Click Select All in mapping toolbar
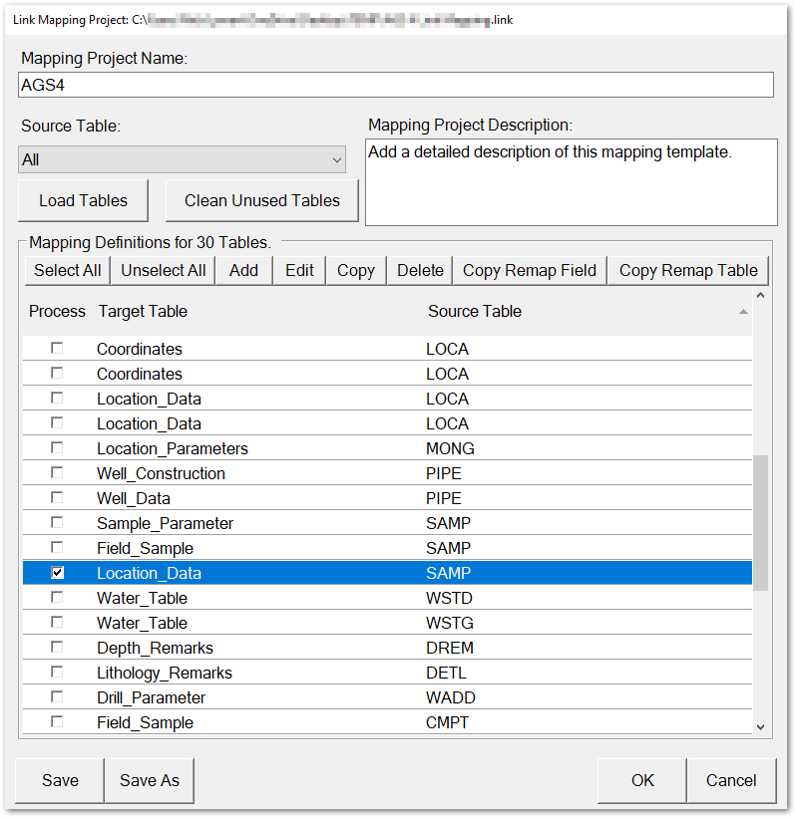 pyautogui.click(x=68, y=270)
